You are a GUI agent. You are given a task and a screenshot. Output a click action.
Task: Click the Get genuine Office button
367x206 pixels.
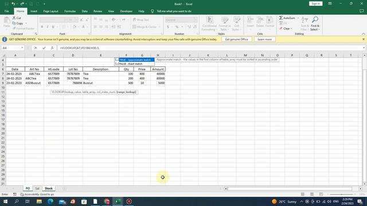coord(236,39)
